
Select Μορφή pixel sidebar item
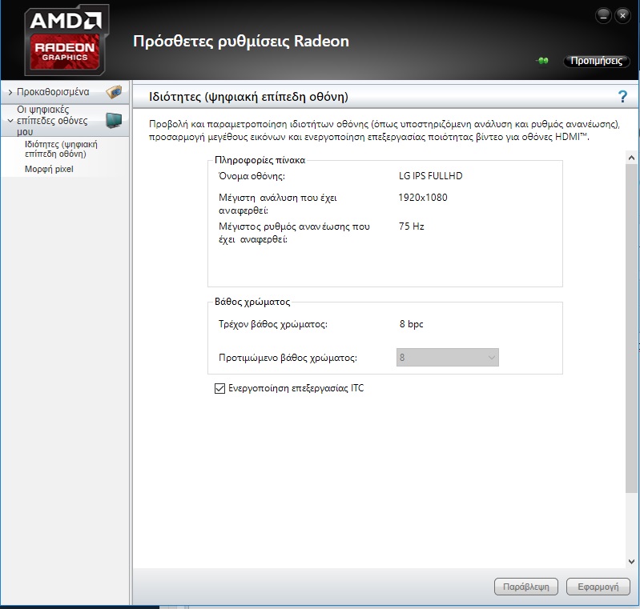point(49,169)
